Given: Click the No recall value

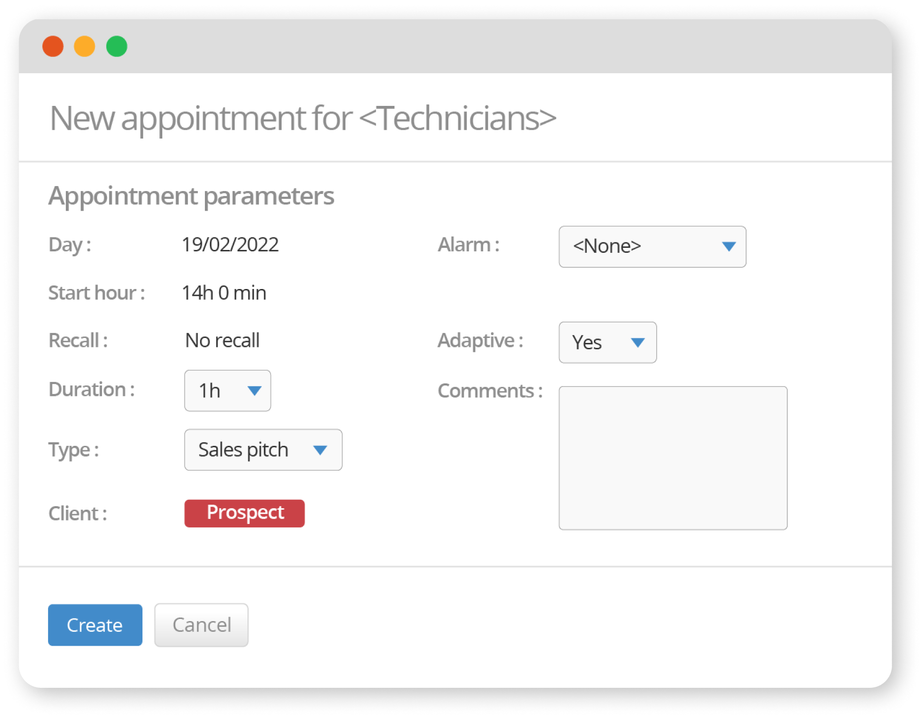Looking at the screenshot, I should (222, 340).
